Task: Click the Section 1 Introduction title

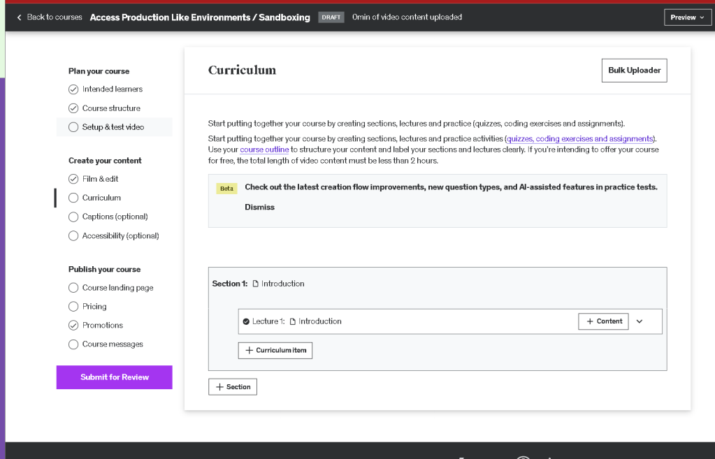Action: coord(283,284)
